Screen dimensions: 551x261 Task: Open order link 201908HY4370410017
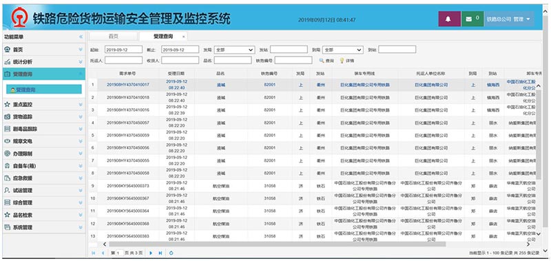[128, 85]
